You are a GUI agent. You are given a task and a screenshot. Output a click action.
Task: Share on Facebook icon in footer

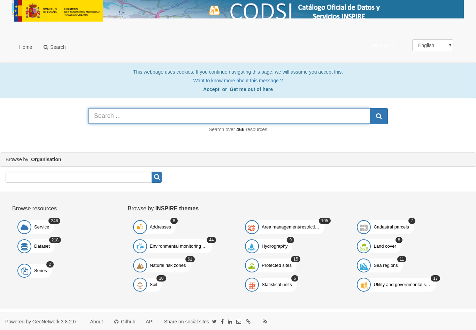[222, 322]
